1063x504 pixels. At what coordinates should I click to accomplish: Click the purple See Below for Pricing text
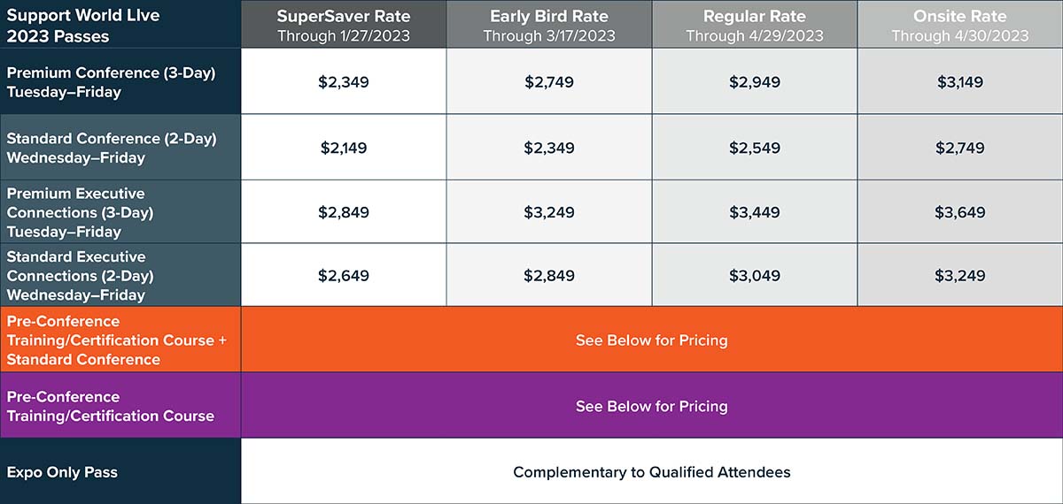[x=652, y=407]
